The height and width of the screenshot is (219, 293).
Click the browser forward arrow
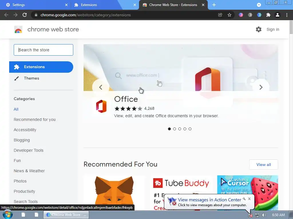(15, 15)
